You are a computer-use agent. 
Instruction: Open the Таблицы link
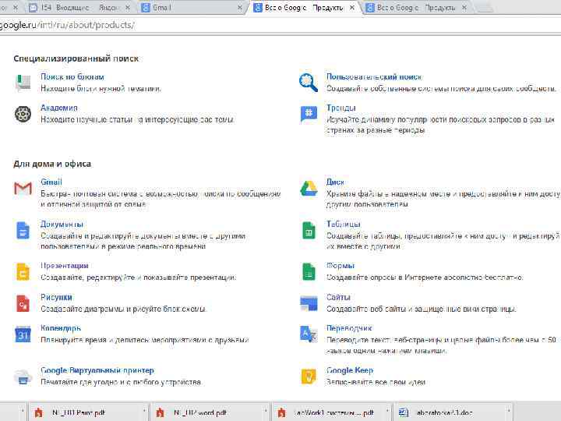pos(344,224)
